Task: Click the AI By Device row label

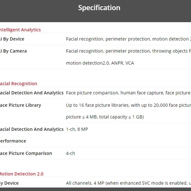Action: [x=12, y=39]
